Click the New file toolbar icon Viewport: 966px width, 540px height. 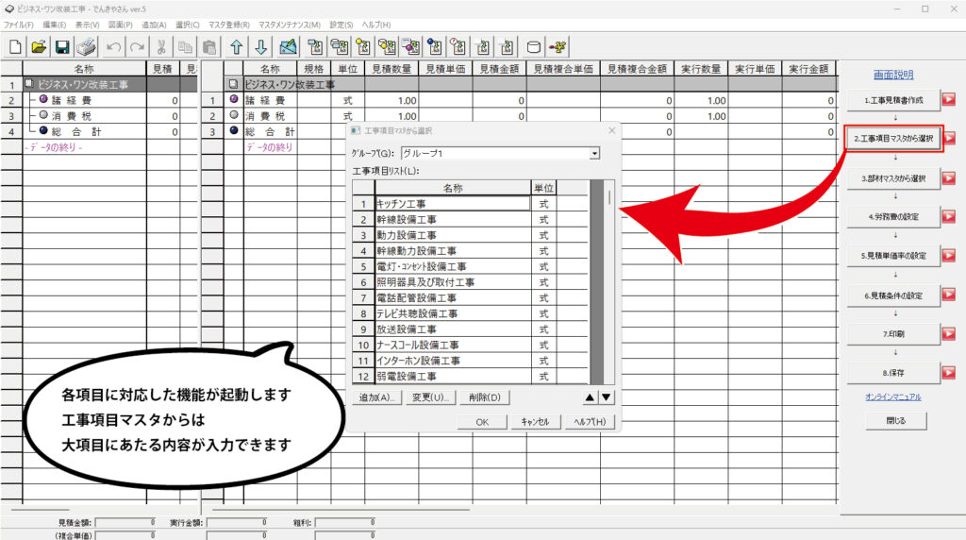[16, 47]
